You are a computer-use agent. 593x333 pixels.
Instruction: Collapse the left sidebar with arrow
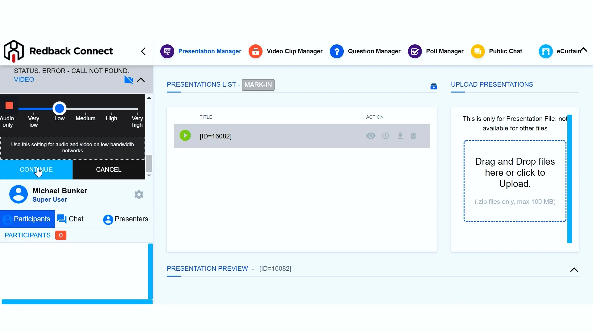click(143, 51)
